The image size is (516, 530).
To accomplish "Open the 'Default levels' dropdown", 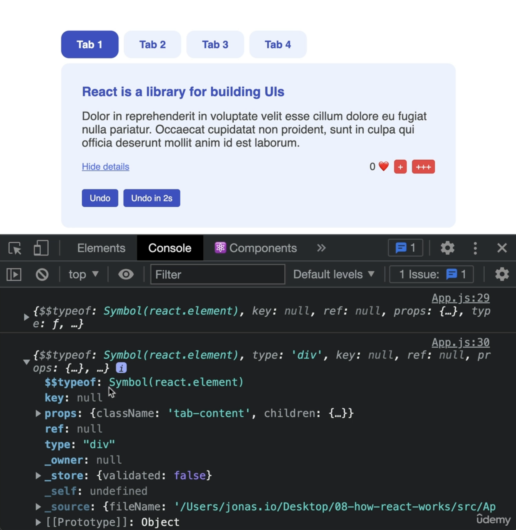I will [334, 274].
